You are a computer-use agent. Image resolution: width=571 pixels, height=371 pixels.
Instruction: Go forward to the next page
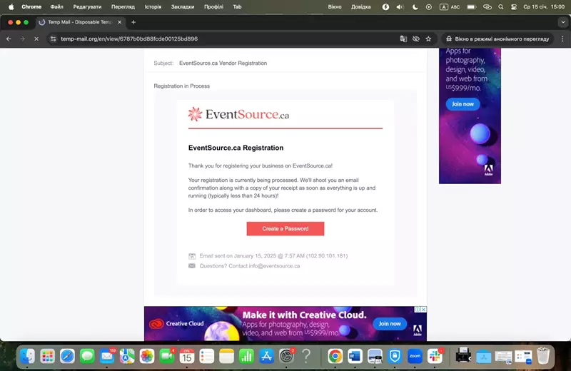click(x=23, y=39)
